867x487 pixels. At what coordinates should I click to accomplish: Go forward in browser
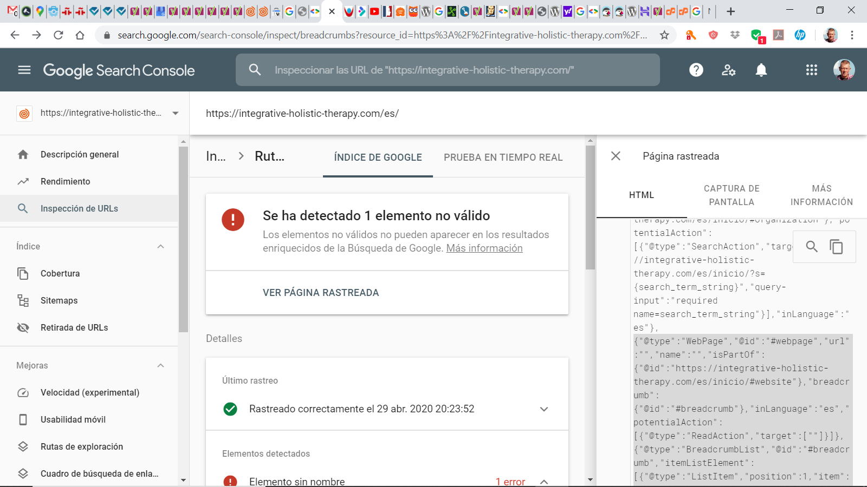36,35
